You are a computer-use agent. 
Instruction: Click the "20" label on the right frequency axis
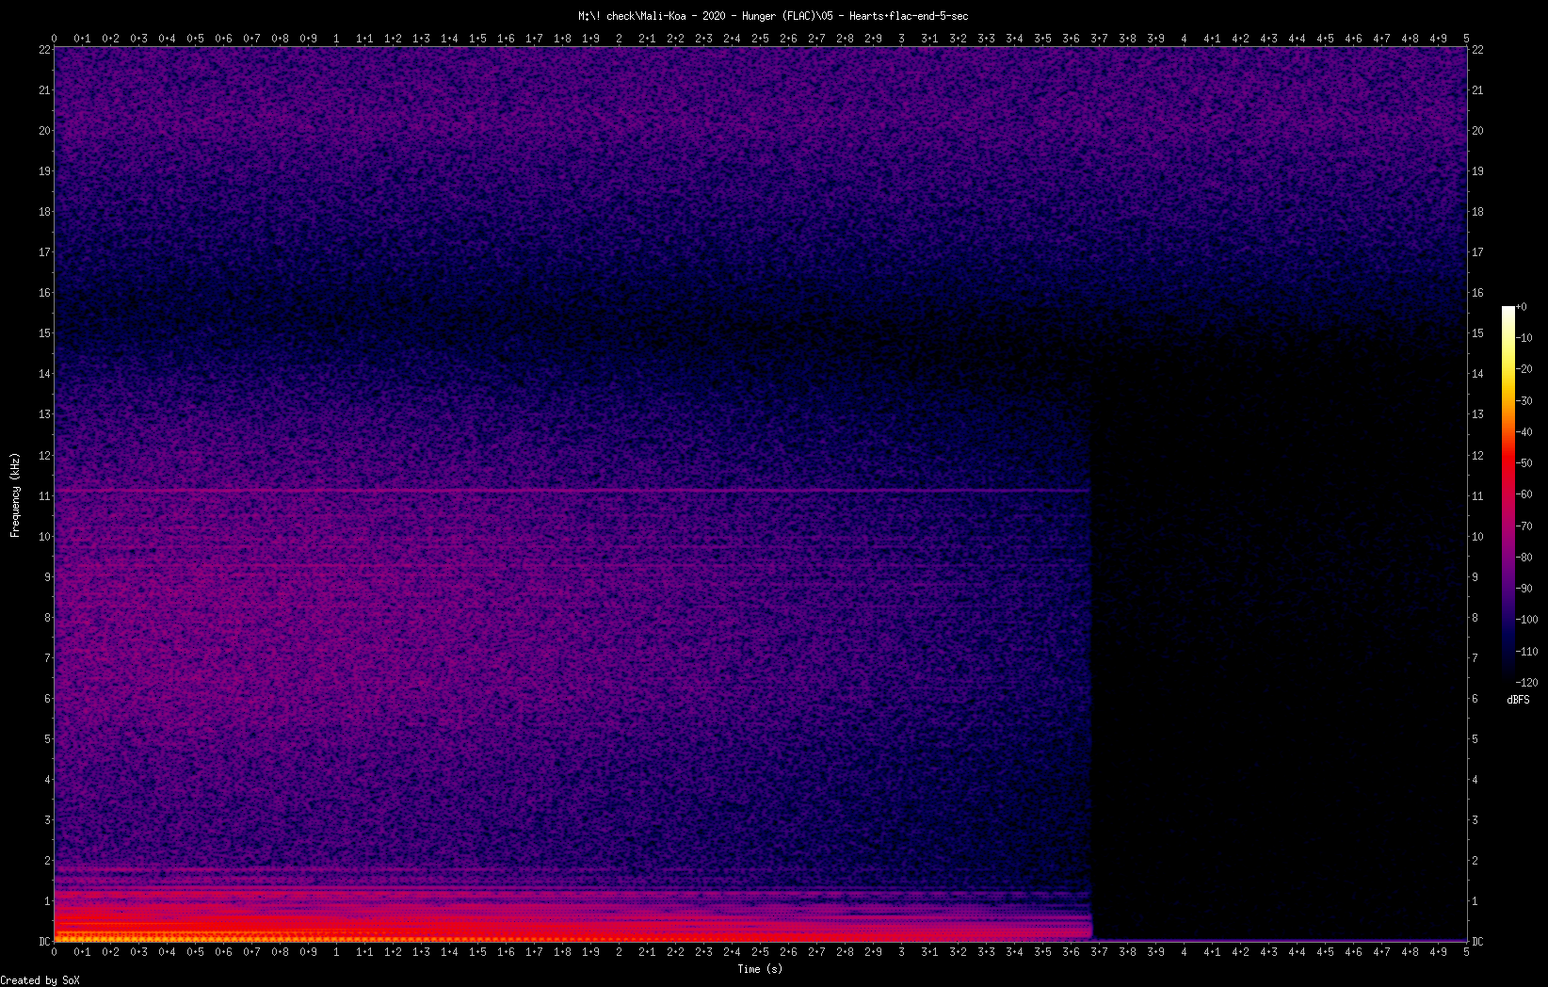tap(1477, 131)
